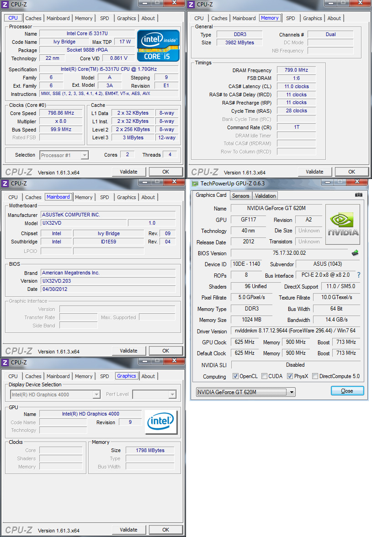Click the GPU-Z Name field "NVIDIA GeForce GT 620M"
Screen dimensions: 372x537
coord(276,208)
